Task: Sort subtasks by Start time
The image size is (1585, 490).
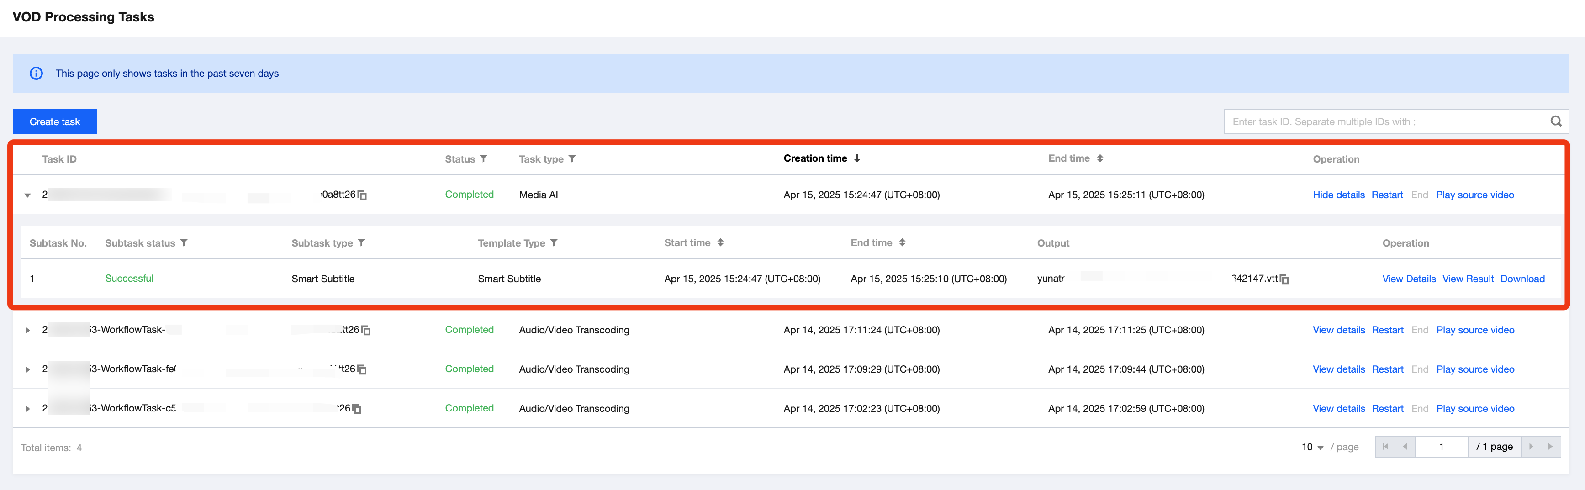Action: 720,243
